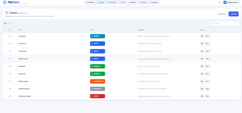This screenshot has width=242, height=113.
Task: Select the Entities tab
Action: pyautogui.click(x=101, y=2)
